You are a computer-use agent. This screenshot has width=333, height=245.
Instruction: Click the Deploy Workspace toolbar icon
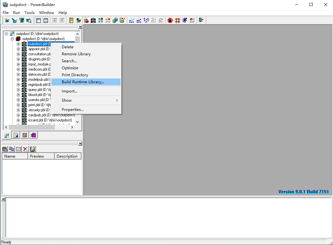tap(146, 20)
